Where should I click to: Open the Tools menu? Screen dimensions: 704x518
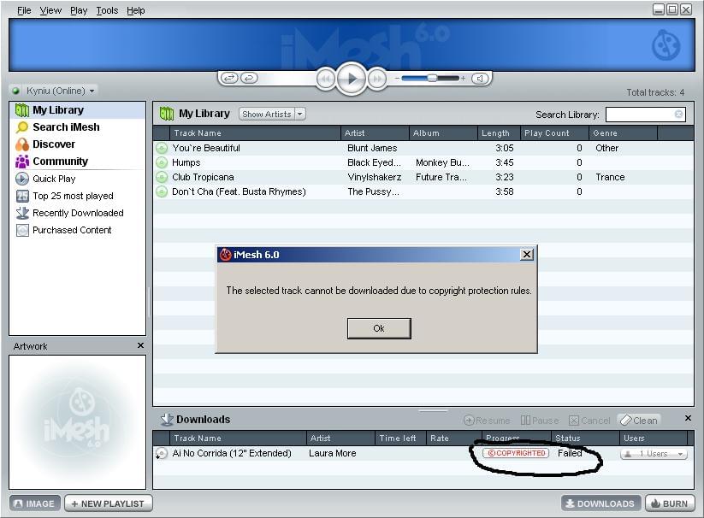(x=107, y=10)
